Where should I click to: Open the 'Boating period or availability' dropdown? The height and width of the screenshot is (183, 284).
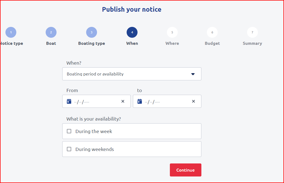click(x=128, y=74)
